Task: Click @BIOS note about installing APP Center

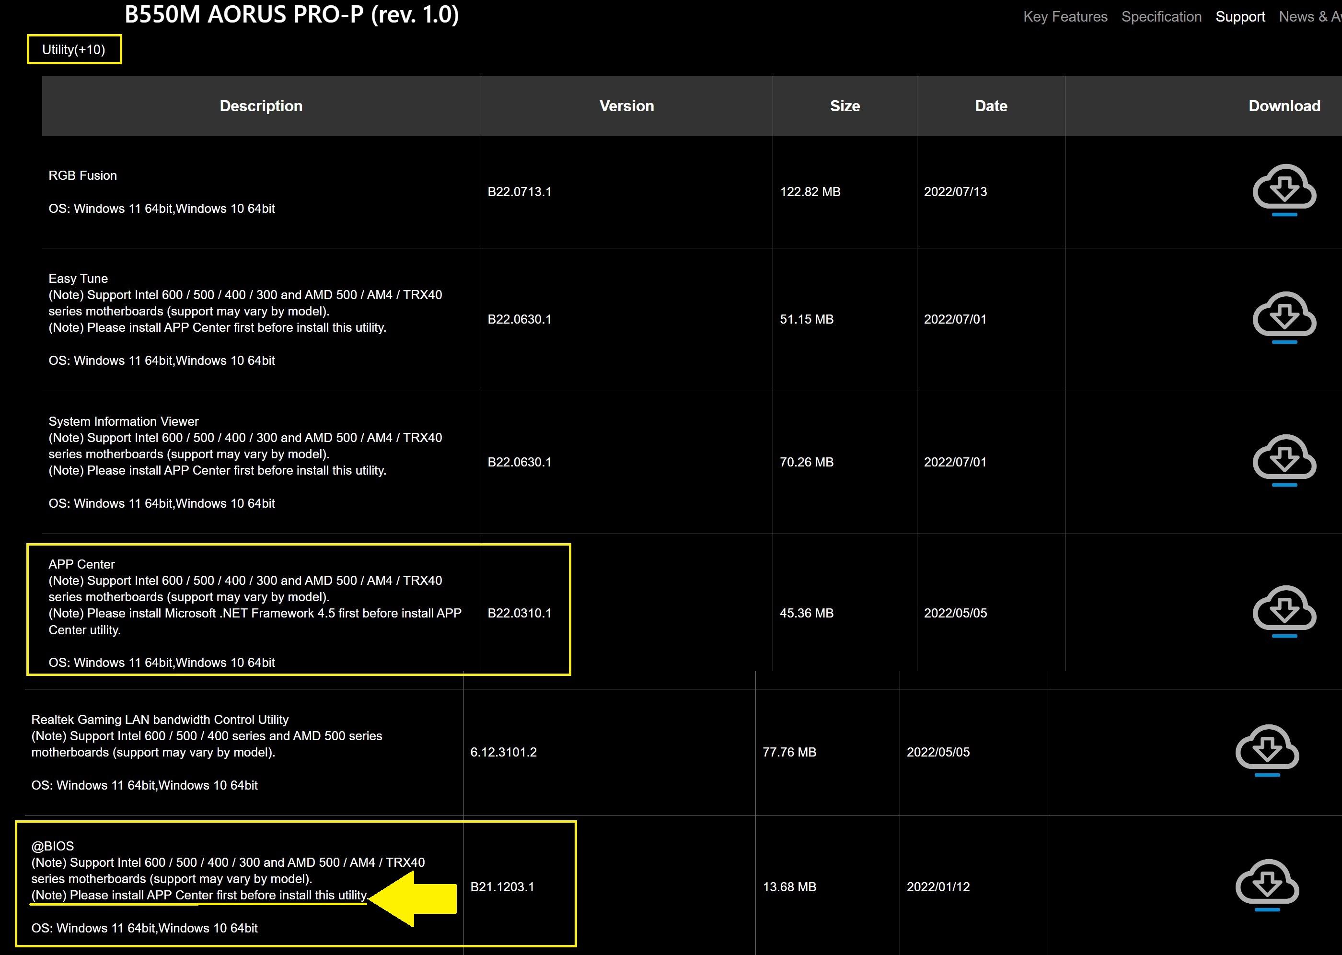Action: tap(200, 895)
